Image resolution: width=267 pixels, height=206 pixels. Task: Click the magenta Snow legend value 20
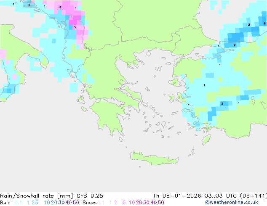139,203
